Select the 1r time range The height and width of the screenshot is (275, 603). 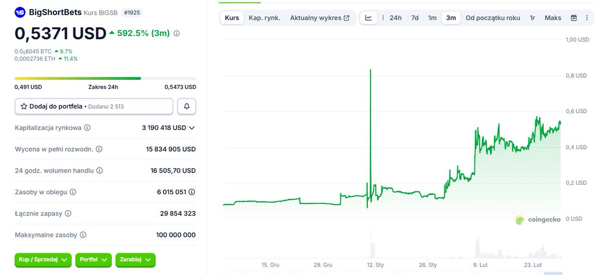(532, 18)
